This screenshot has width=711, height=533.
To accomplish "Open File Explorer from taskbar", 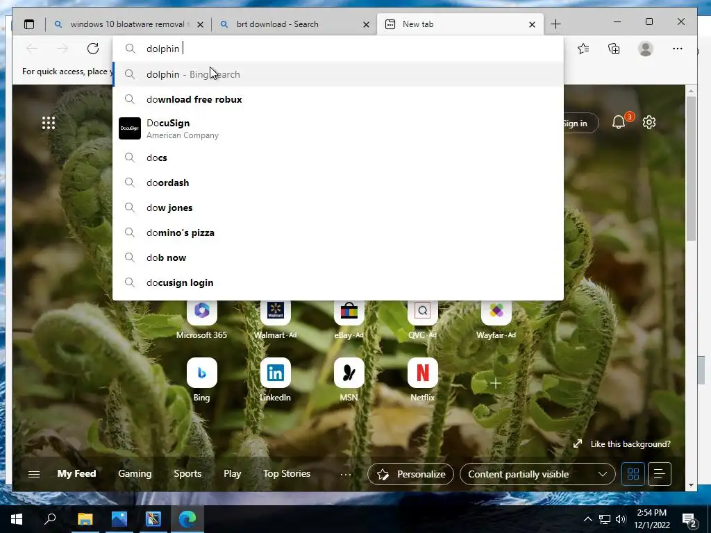I will coord(85,519).
